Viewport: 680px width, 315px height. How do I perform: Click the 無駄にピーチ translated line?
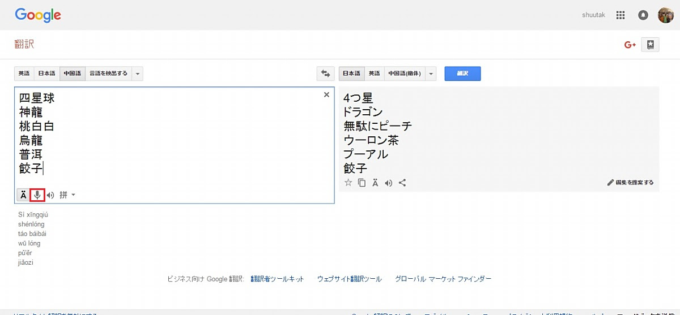click(x=378, y=126)
